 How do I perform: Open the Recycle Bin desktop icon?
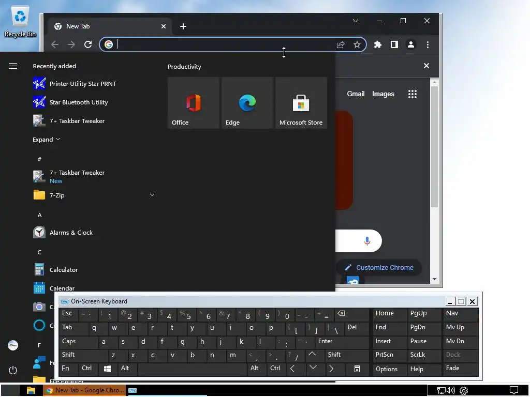[x=20, y=22]
